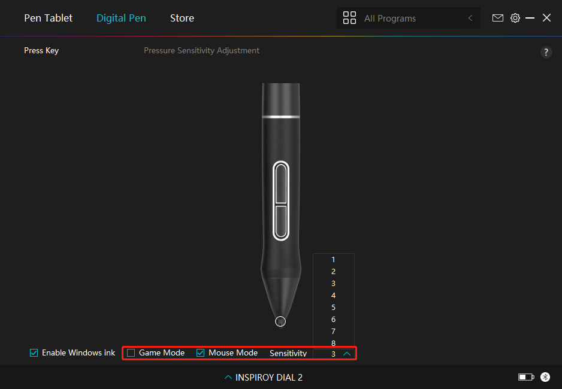Click the programs grid icon
This screenshot has width=562, height=389.
(x=349, y=18)
